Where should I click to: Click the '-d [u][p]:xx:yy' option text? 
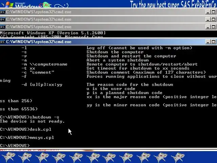pyautogui.click(x=42, y=85)
